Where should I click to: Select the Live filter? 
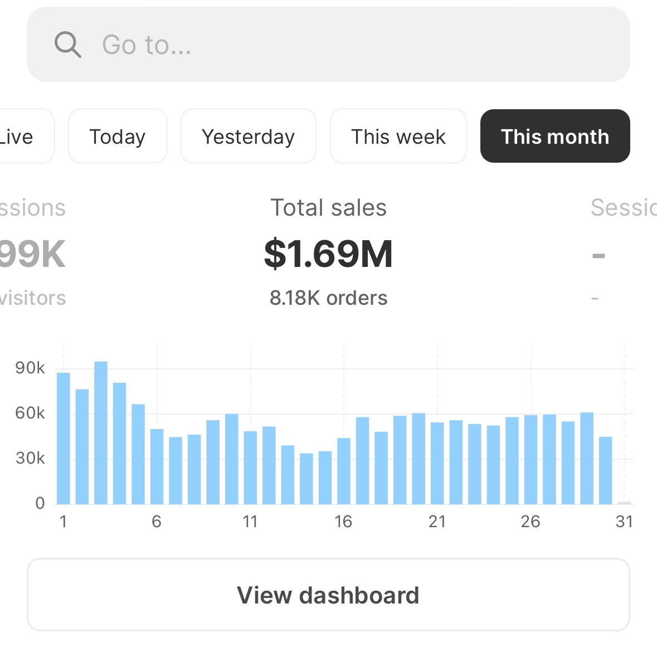pyautogui.click(x=17, y=136)
